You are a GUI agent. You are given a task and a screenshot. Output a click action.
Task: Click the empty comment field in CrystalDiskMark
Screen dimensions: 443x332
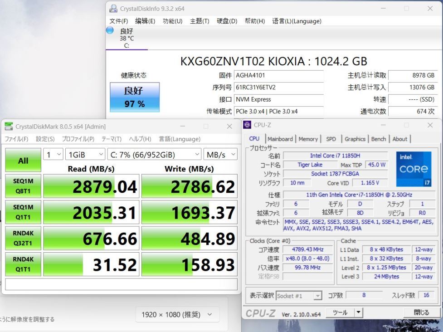coord(121,284)
